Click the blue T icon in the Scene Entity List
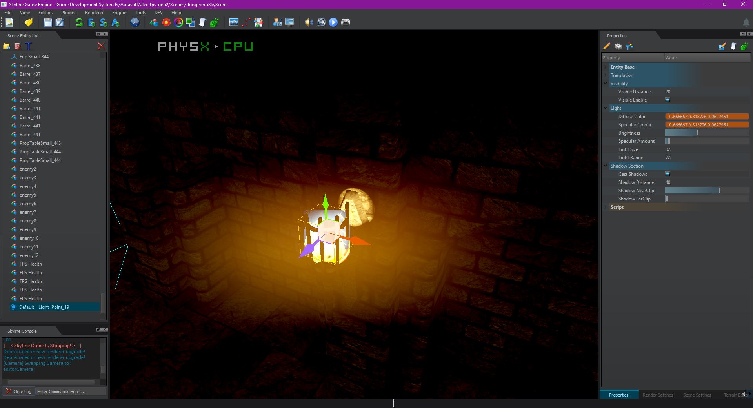The image size is (753, 408). tap(28, 46)
